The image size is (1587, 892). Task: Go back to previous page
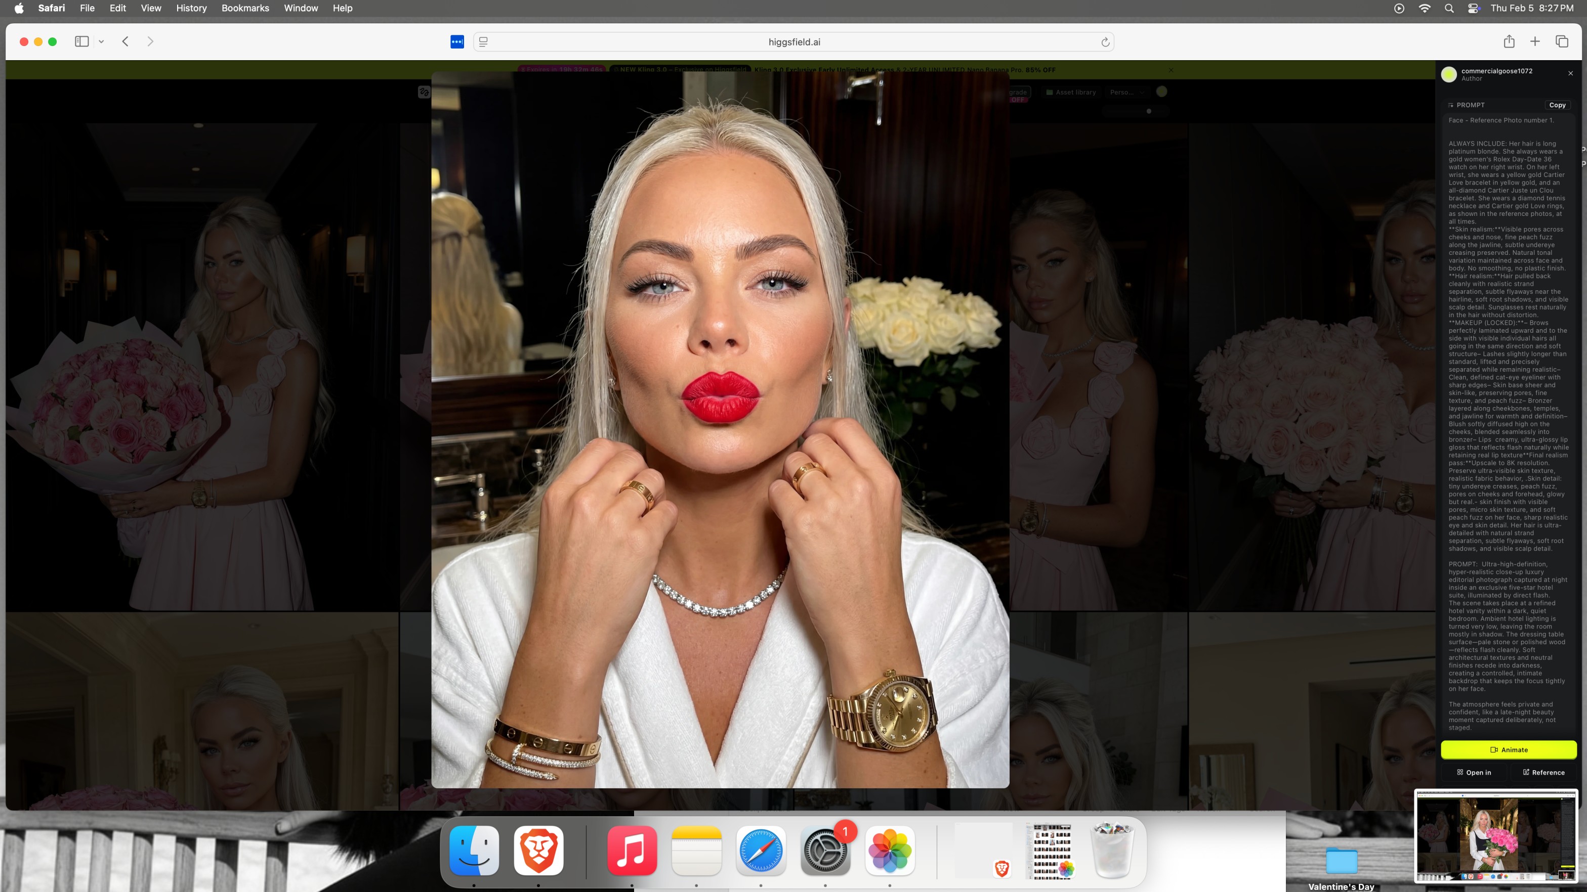tap(125, 41)
